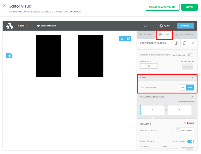Duplicate row via copy icon in properties header
Screen dimensions: 201x154
pos(185,43)
